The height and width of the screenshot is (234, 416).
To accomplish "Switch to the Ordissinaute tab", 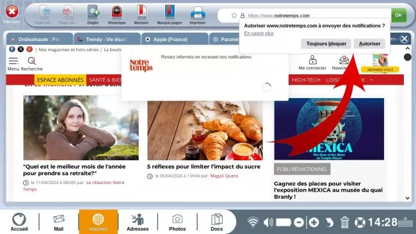I will [x=40, y=39].
